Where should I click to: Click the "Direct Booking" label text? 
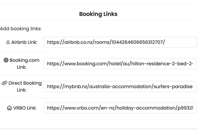[x=25, y=83]
